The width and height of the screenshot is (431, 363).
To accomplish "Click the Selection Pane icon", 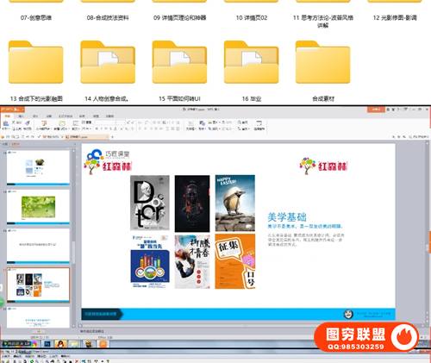I will [x=259, y=123].
